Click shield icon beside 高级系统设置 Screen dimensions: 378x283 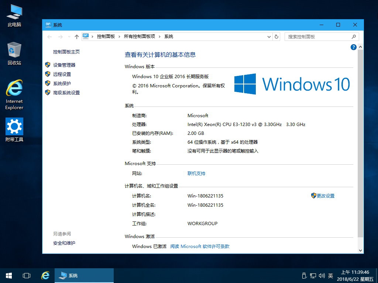tap(48, 92)
